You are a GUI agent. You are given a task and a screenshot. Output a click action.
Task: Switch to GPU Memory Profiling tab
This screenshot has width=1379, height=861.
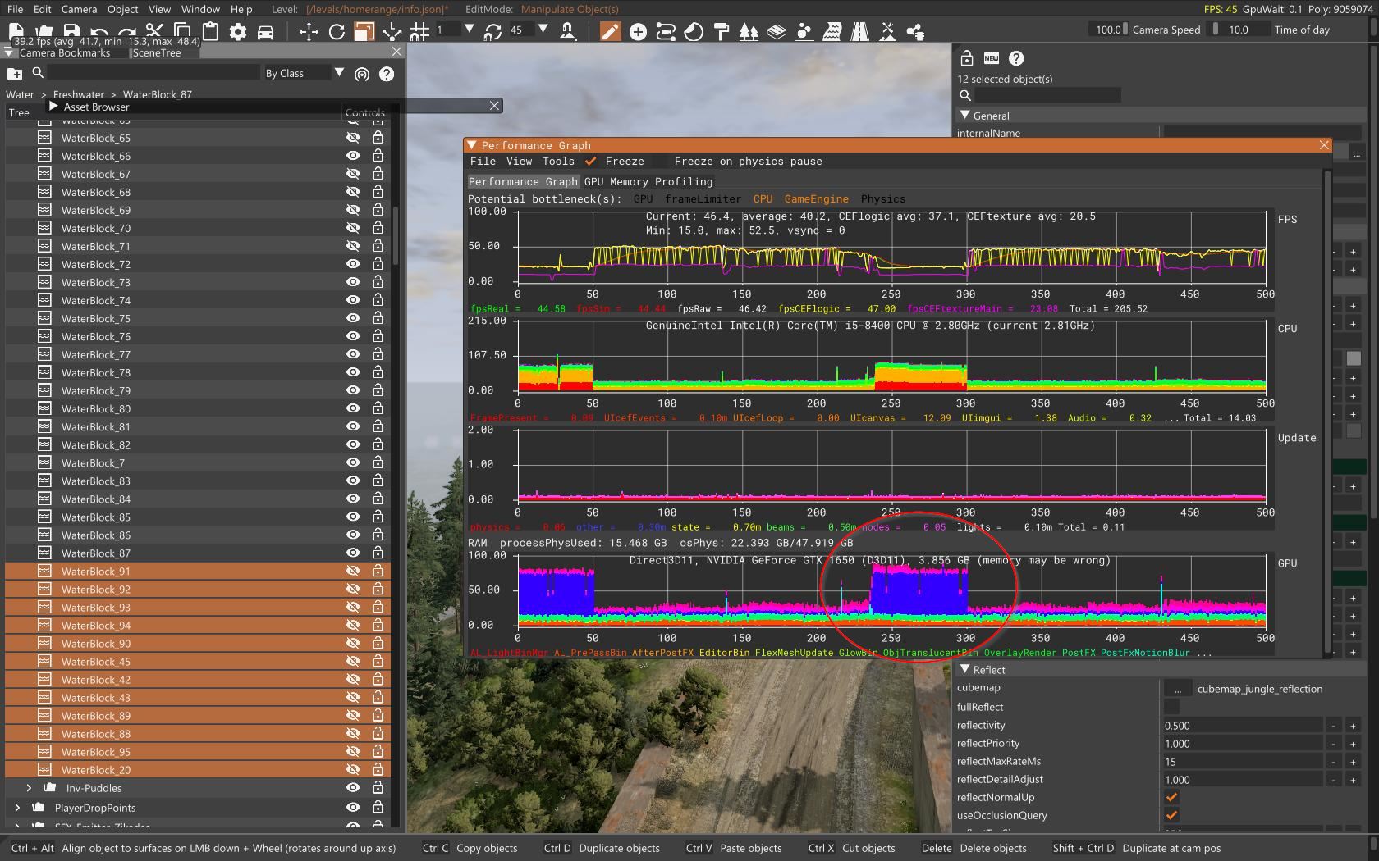click(648, 181)
